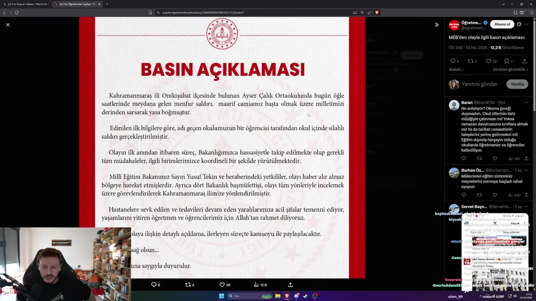
Task: Open Servet Başo's three-dot menu
Action: click(x=526, y=207)
